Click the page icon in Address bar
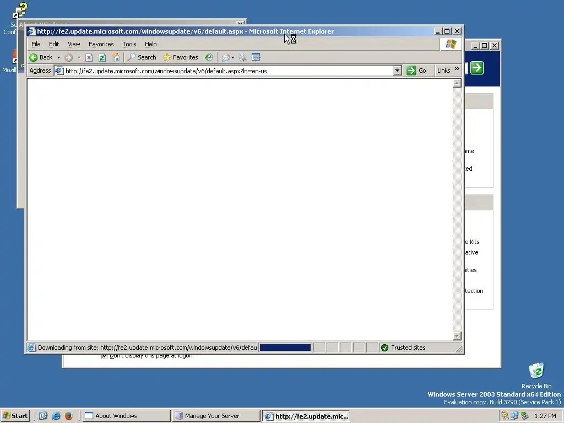Image resolution: width=564 pixels, height=423 pixels. (x=59, y=71)
